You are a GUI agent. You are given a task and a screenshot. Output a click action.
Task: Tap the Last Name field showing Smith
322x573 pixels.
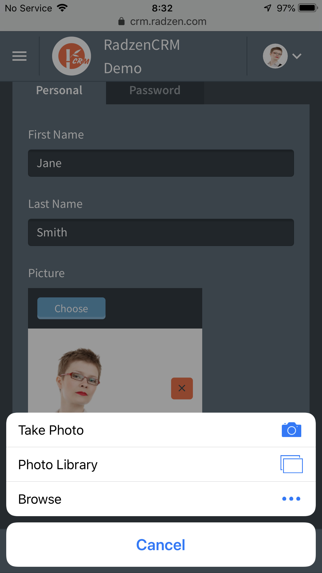161,232
